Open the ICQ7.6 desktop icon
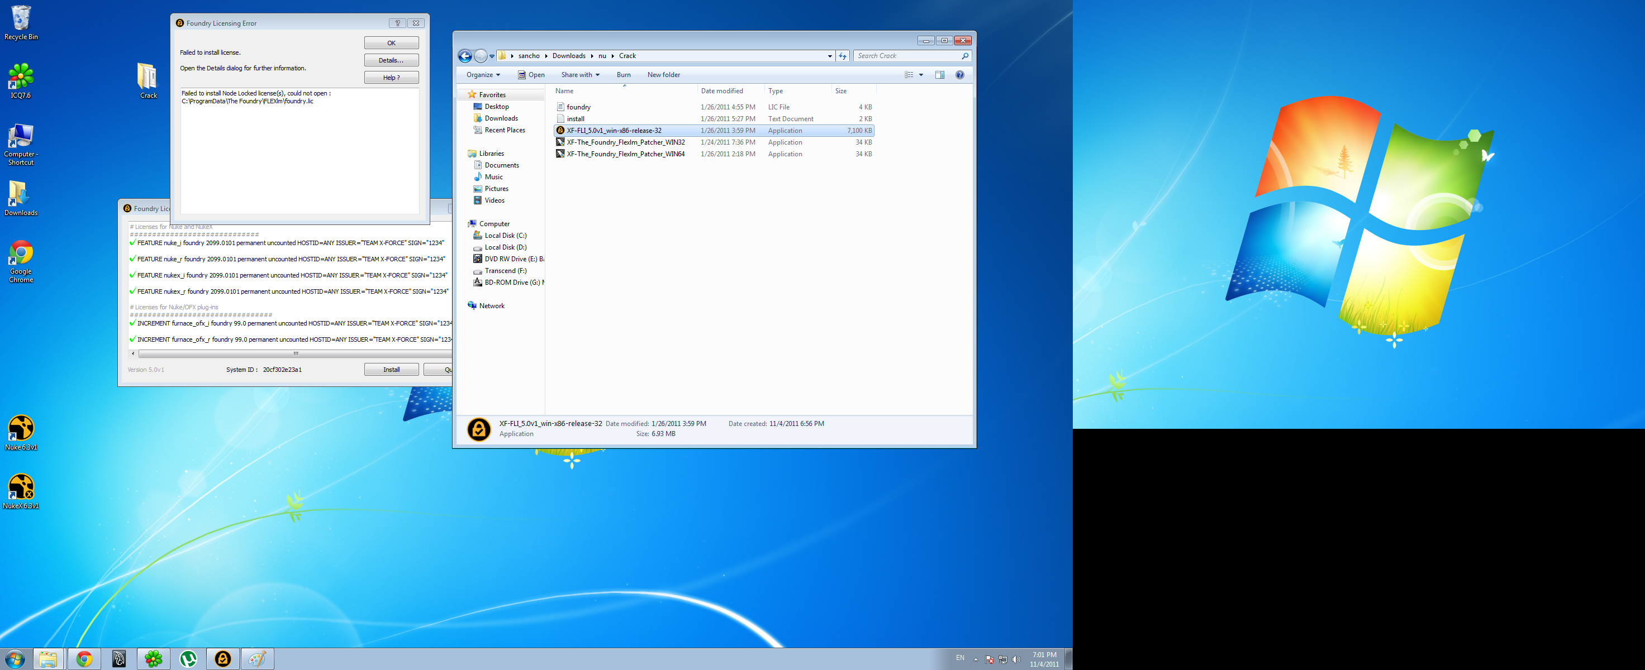Viewport: 1645px width, 670px height. click(21, 76)
